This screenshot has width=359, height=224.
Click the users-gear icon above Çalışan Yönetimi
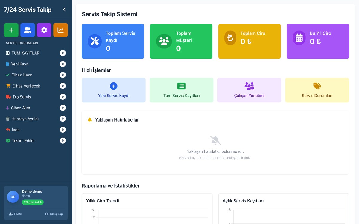(249, 86)
